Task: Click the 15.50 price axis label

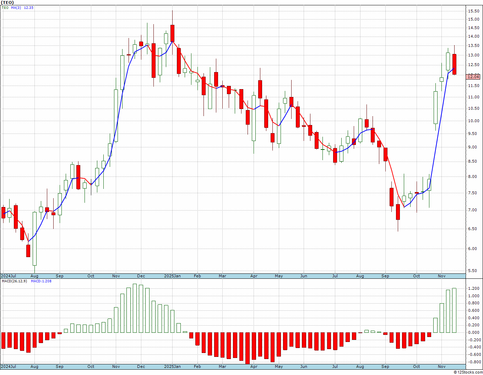Action: tap(473, 11)
